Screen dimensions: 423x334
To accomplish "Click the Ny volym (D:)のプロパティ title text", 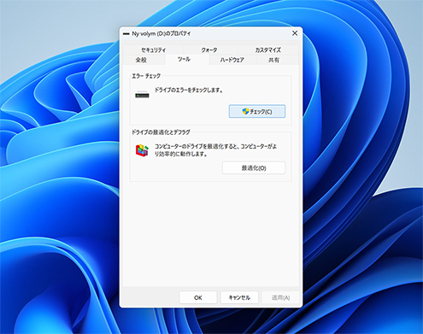I will pyautogui.click(x=162, y=33).
